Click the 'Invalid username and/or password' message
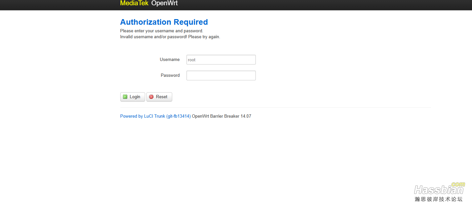This screenshot has width=472, height=205. (170, 37)
